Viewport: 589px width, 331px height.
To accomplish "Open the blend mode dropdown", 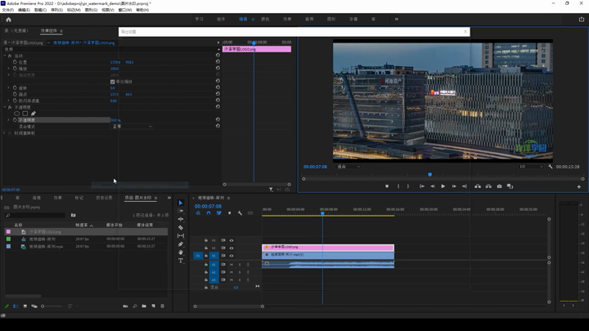I will click(x=131, y=127).
